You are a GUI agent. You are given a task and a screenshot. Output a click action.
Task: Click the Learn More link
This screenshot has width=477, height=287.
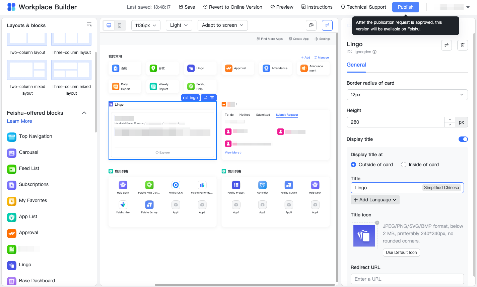pos(19,121)
